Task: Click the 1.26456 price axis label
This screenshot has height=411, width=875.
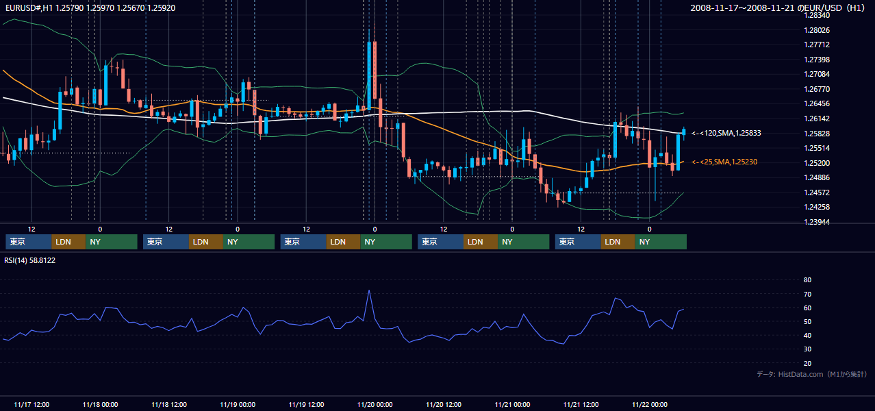Action: click(817, 104)
